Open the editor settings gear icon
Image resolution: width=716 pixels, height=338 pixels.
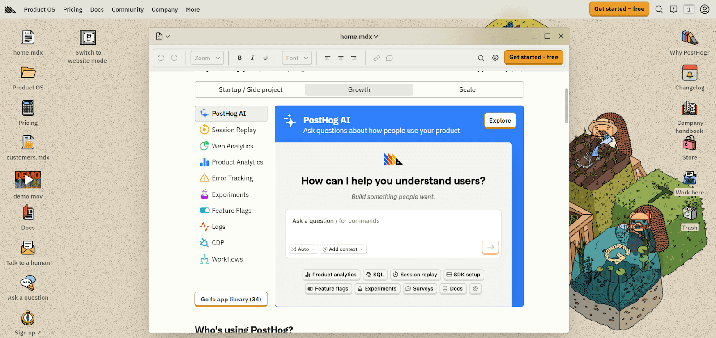point(495,58)
